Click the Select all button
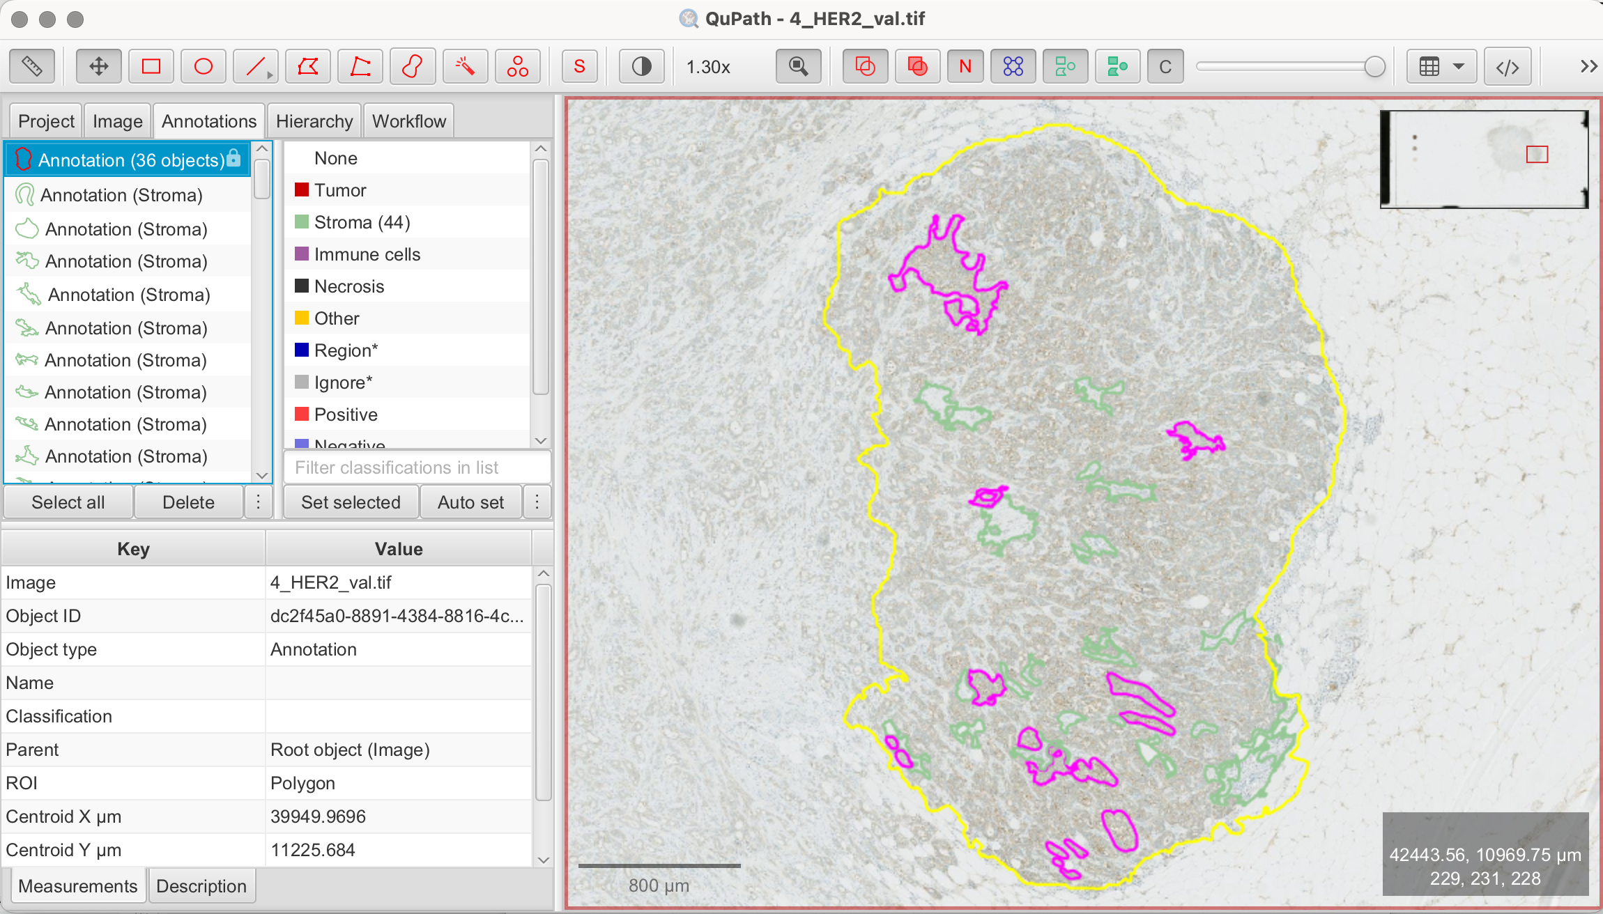The width and height of the screenshot is (1603, 914). pyautogui.click(x=68, y=502)
